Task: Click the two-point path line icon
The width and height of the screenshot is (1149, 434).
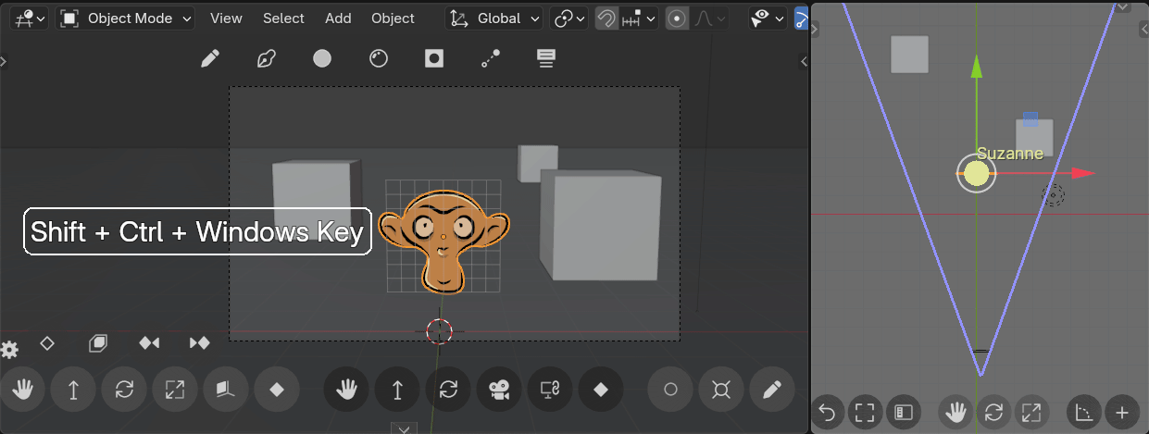Action: (491, 59)
